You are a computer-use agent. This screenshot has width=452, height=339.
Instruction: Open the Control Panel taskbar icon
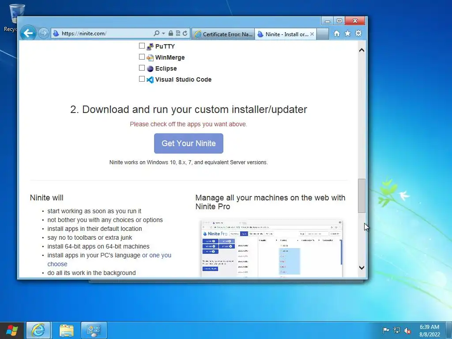[x=94, y=330]
